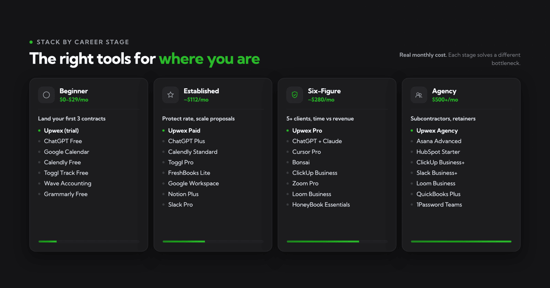Select FreshBooks Lite item

coord(189,173)
